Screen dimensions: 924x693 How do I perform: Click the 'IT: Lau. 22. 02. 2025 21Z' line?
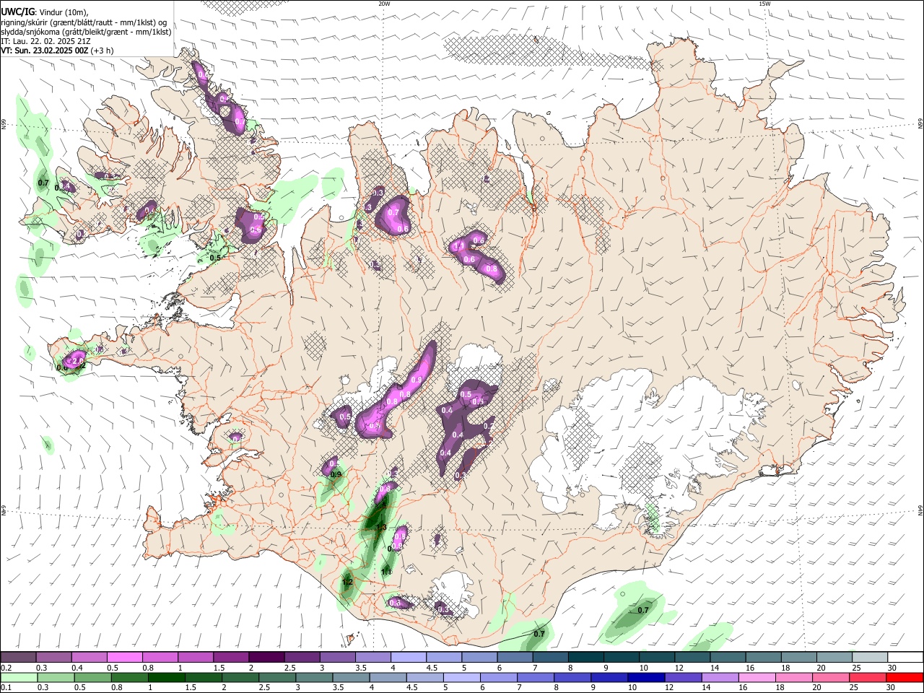coord(45,42)
